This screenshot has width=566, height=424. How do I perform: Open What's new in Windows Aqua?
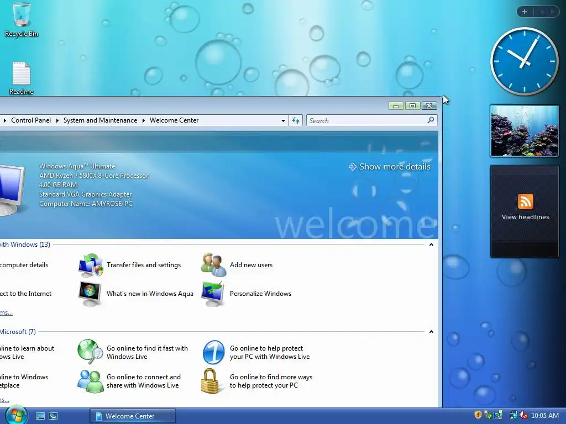pos(150,294)
